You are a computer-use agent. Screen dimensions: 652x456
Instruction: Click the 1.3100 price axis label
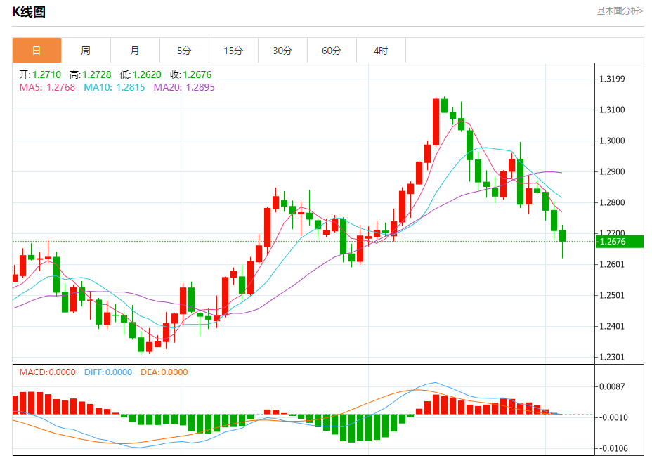[x=612, y=110]
